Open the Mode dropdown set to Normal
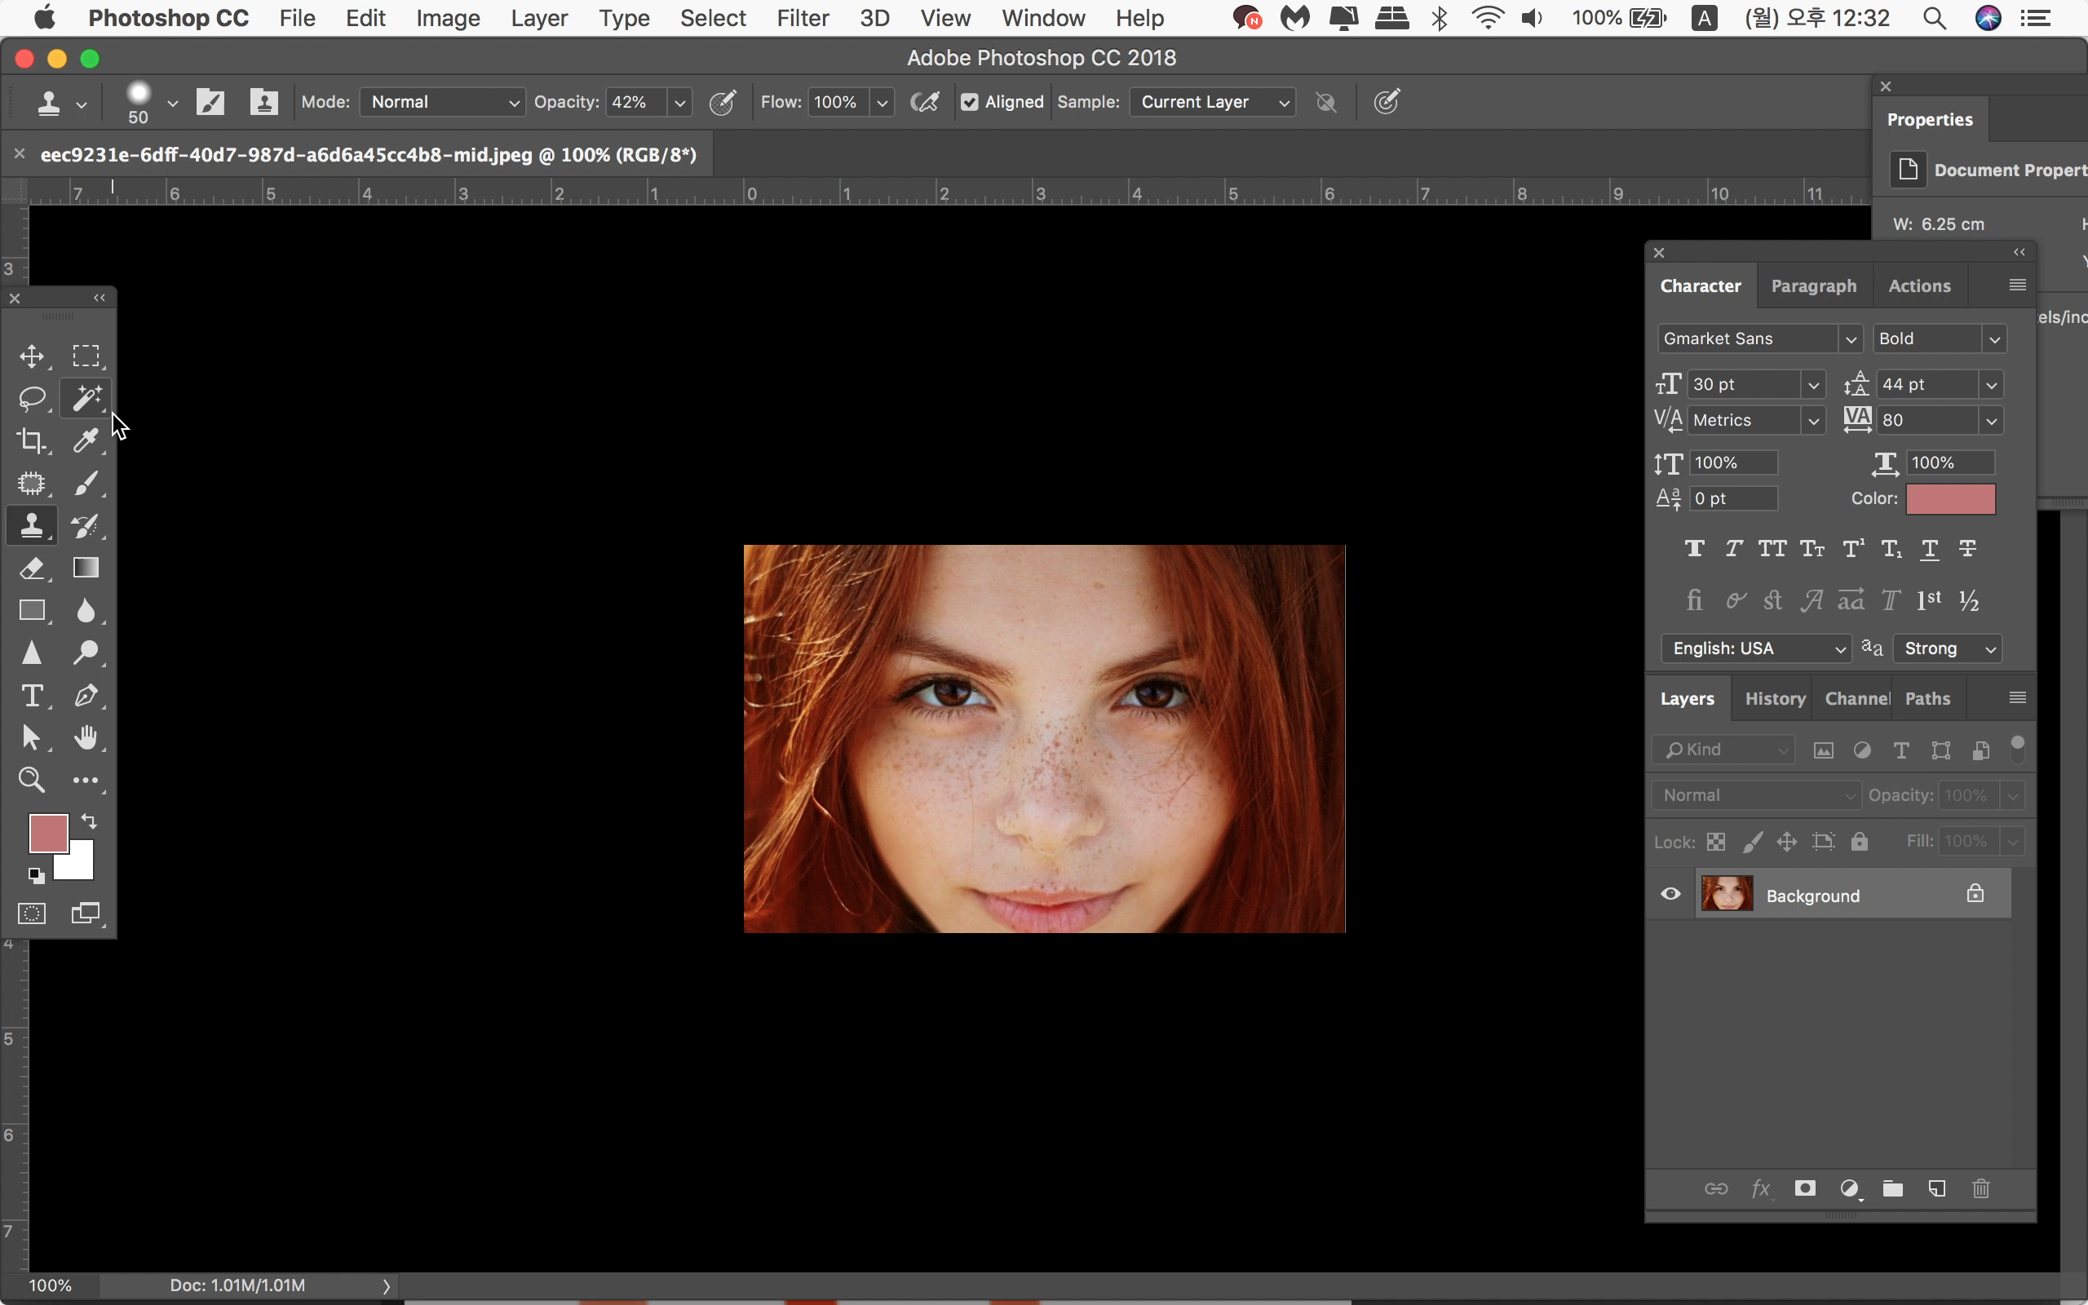 (x=443, y=103)
